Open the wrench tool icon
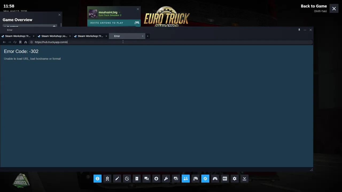The width and height of the screenshot is (342, 192). coord(166,179)
